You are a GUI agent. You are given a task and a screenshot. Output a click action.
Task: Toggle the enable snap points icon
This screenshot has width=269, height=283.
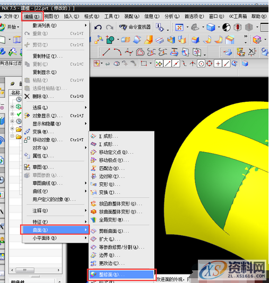coord(159,64)
